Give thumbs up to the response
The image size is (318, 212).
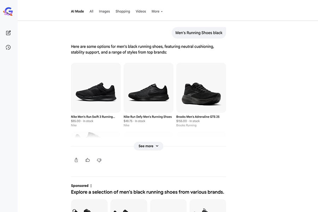[88, 160]
